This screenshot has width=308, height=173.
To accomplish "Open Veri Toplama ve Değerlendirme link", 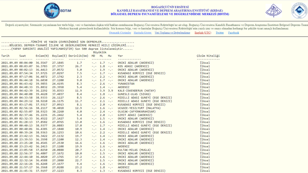I will coord(172,32).
